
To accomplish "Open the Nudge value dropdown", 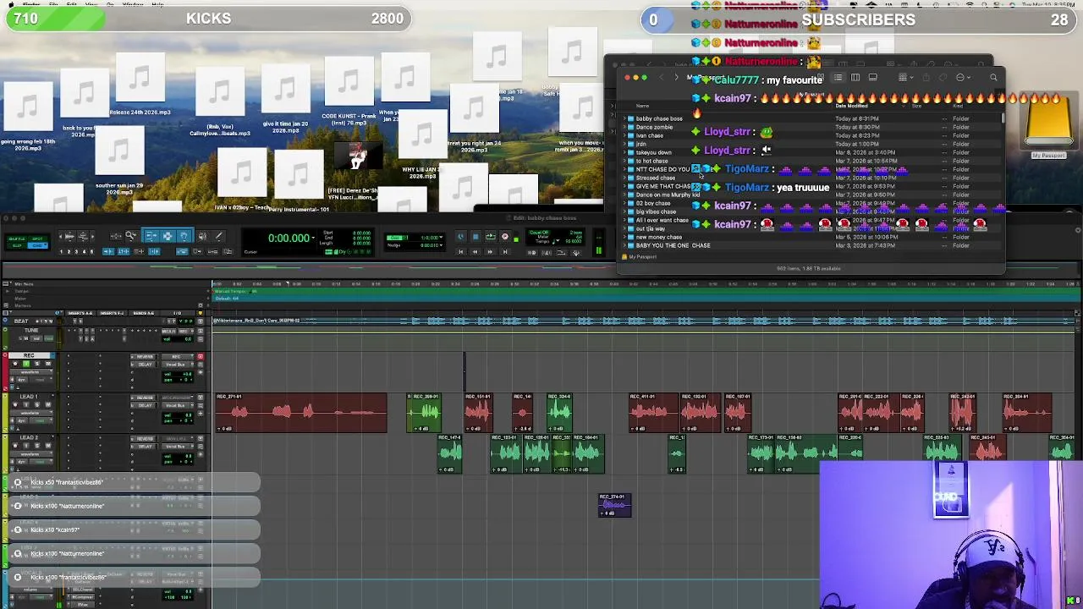I will 441,245.
